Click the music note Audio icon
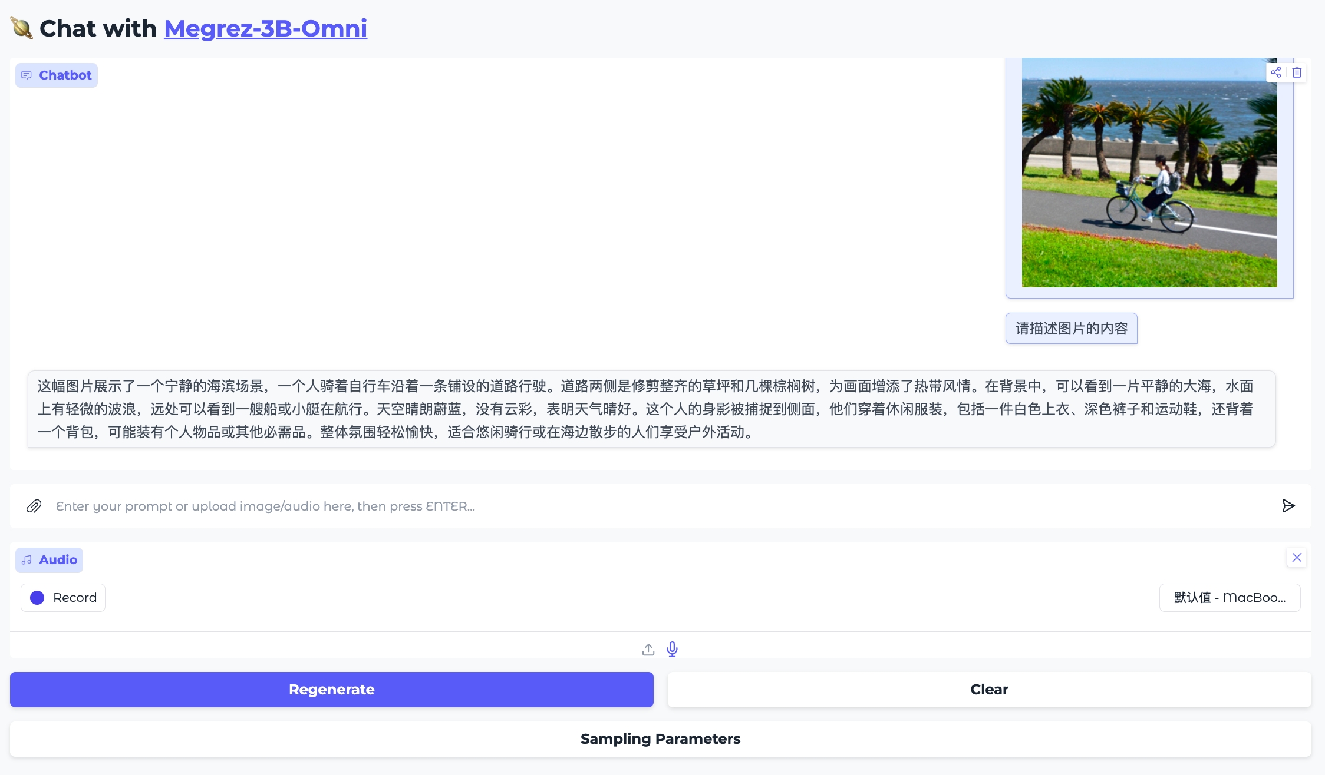 pyautogui.click(x=27, y=560)
